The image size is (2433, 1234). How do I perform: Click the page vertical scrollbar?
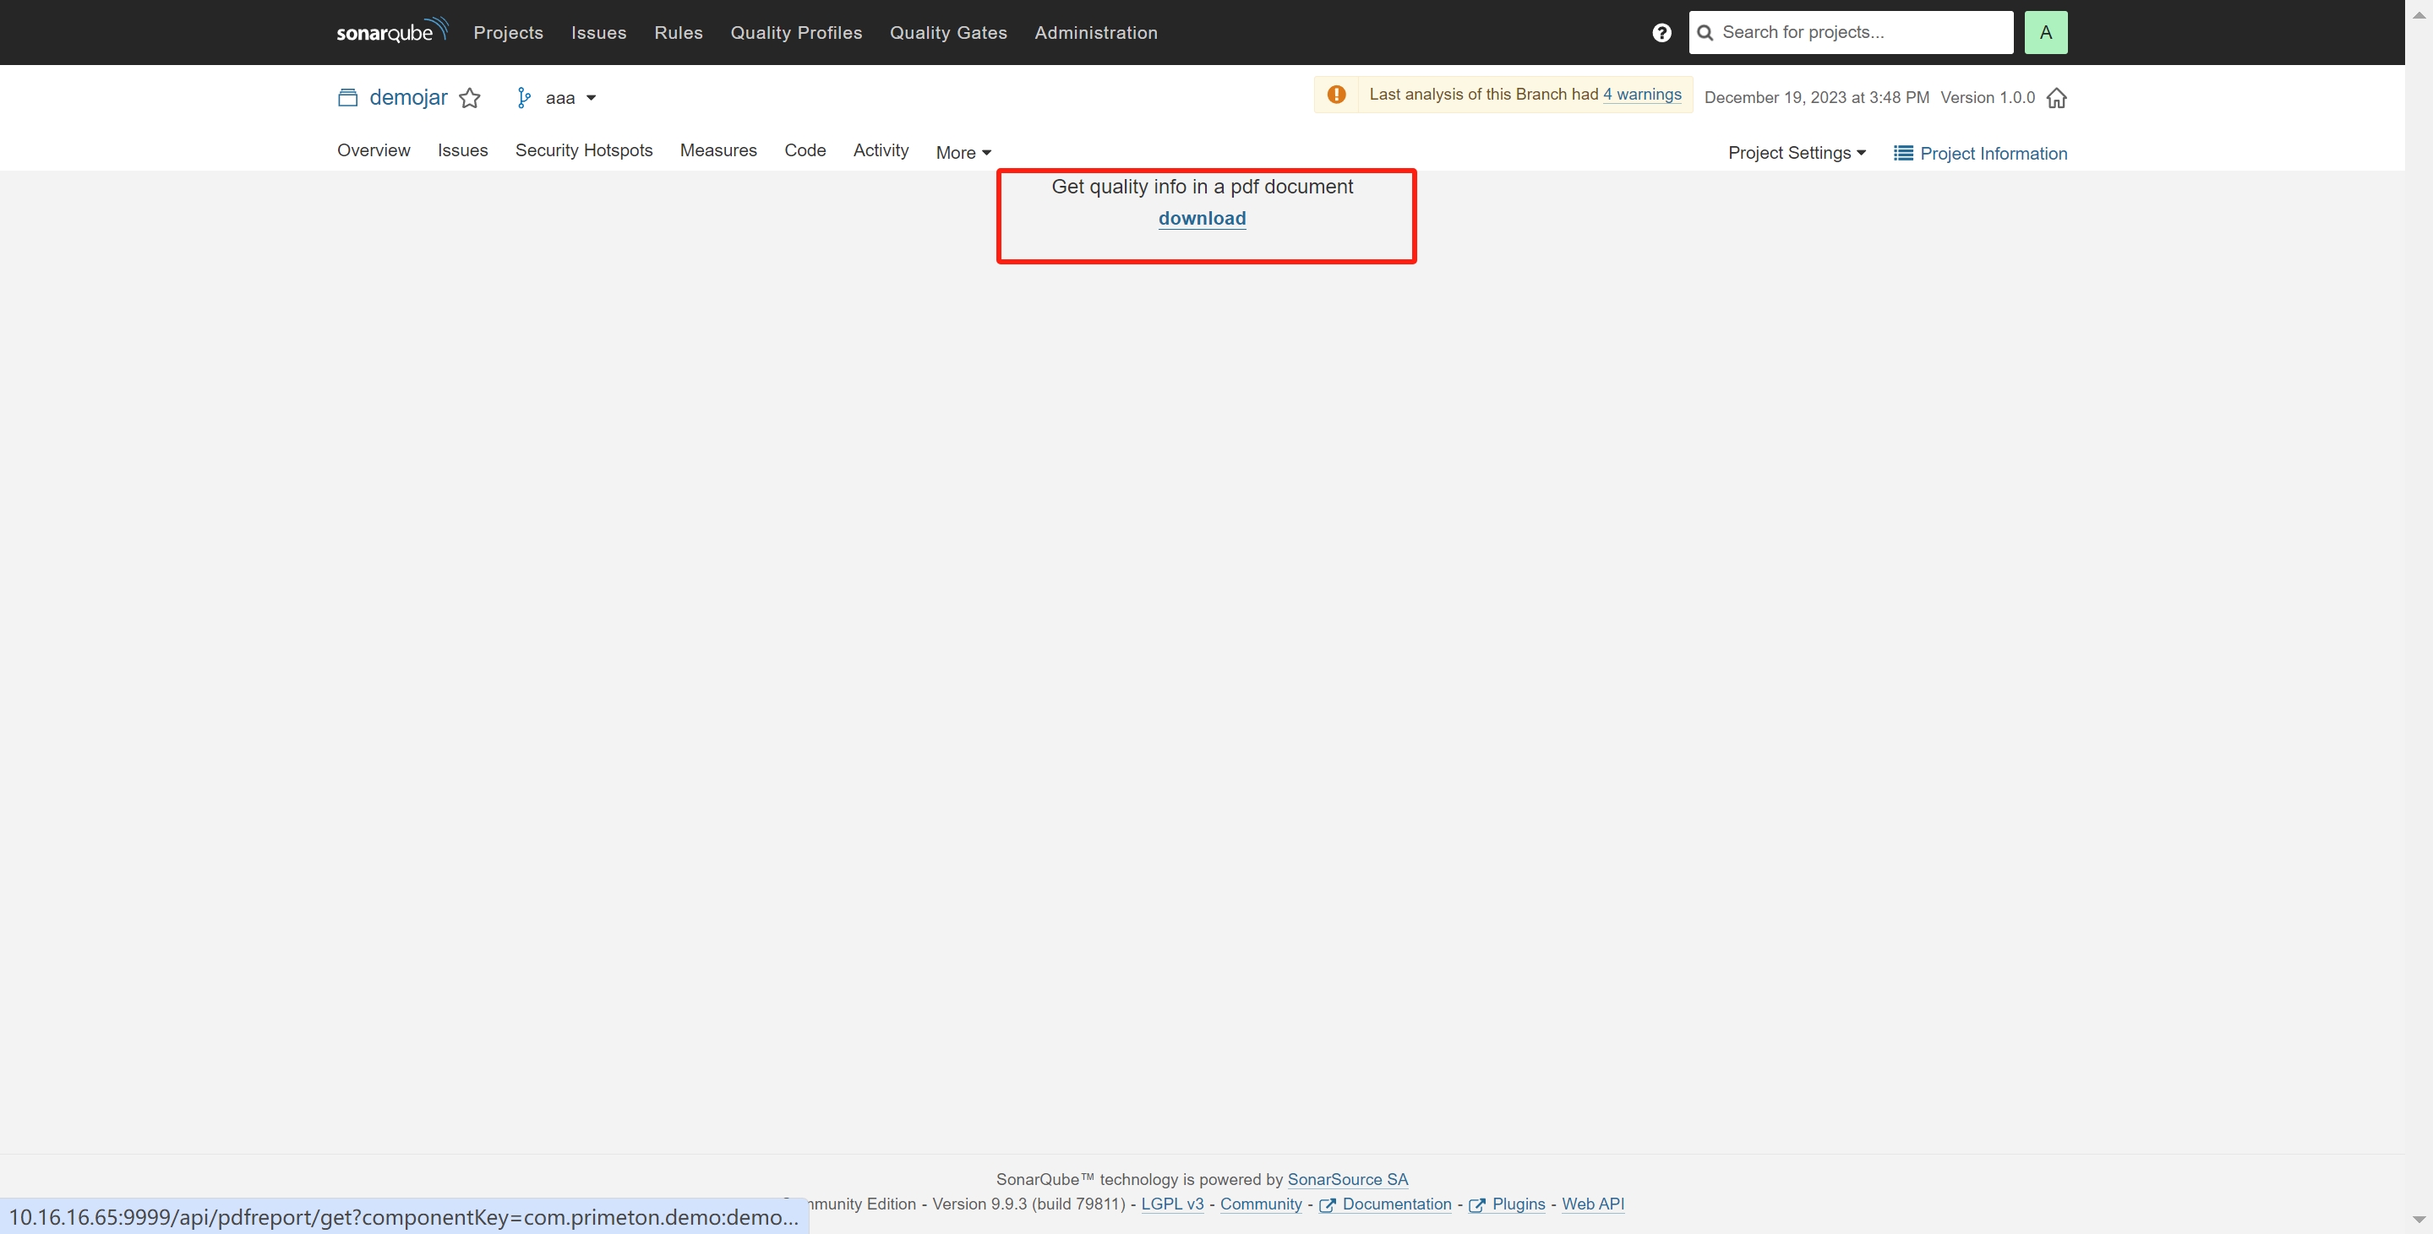[x=2419, y=614]
